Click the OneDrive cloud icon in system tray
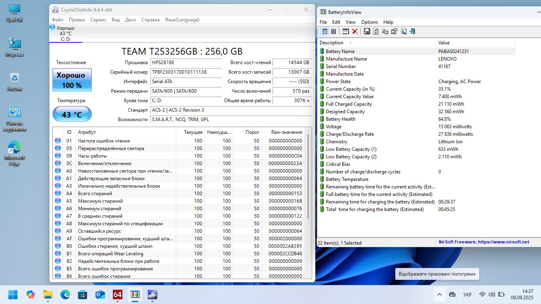Screen dimensions: 541x304 [x=452, y=294]
